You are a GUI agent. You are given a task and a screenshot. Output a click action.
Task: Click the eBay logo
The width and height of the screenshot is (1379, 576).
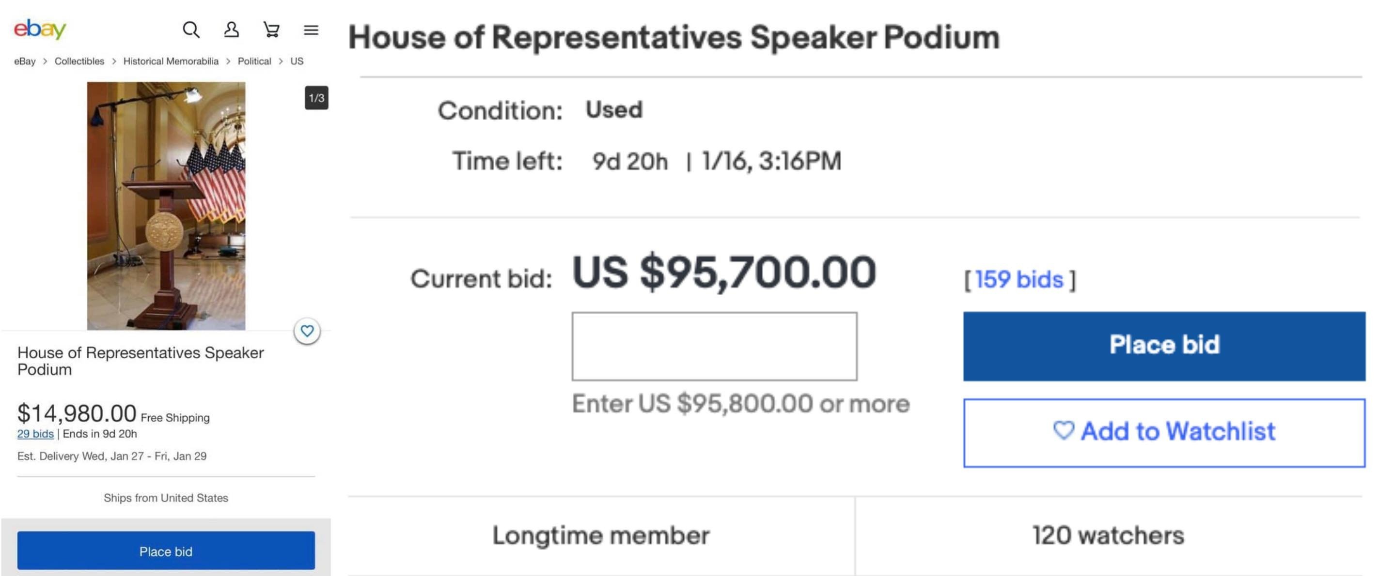click(40, 29)
